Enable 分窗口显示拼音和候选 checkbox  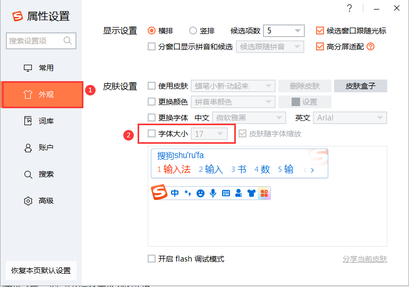pos(151,47)
